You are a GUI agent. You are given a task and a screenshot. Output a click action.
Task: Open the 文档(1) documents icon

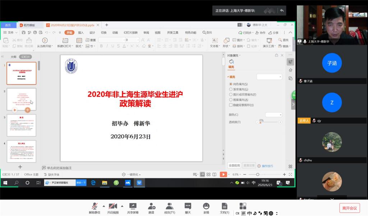(224, 206)
